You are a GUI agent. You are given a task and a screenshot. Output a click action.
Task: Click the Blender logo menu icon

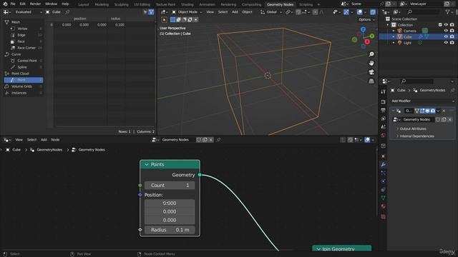click(x=5, y=4)
